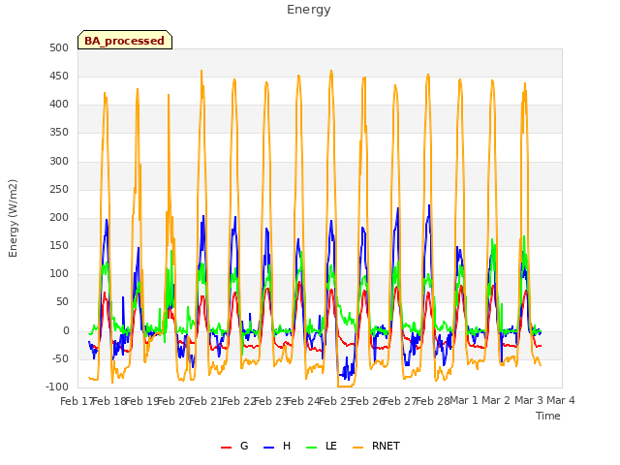Click the BA_processed label box
The height and width of the screenshot is (465, 620).
pos(125,40)
